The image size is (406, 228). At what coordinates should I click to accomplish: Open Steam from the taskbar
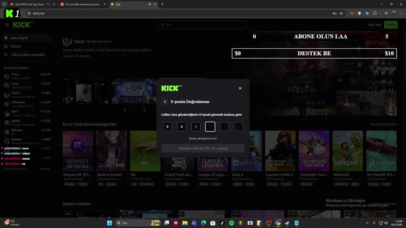(x=287, y=223)
